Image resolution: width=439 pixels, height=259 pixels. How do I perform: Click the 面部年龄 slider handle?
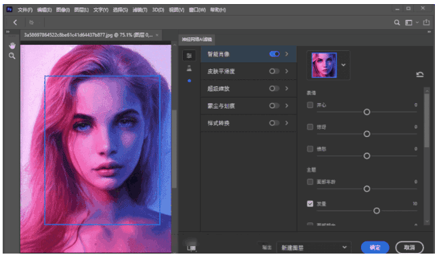pos(367,189)
